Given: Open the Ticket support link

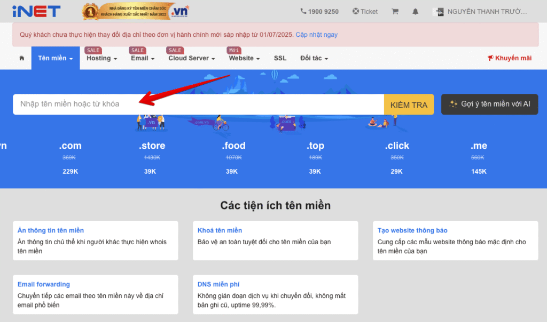Looking at the screenshot, I should pyautogui.click(x=365, y=11).
